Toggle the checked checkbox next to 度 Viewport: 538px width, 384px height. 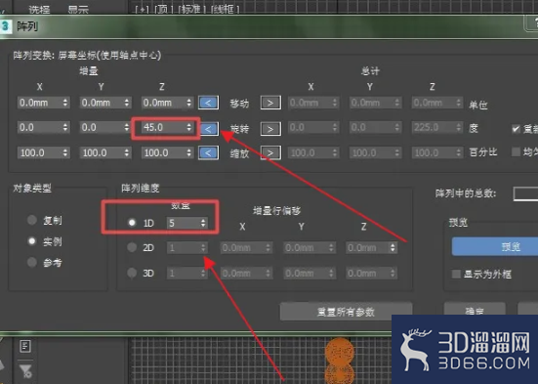(516, 129)
